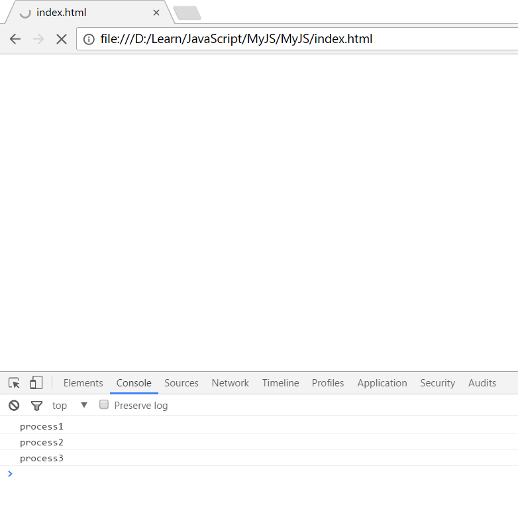Open the Timeline panel
The image size is (518, 513).
280,383
